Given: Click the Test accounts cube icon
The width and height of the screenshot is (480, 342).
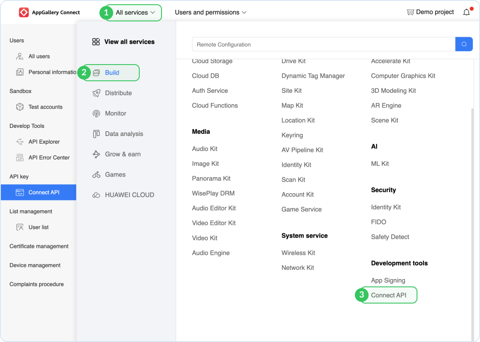Looking at the screenshot, I should click(20, 107).
